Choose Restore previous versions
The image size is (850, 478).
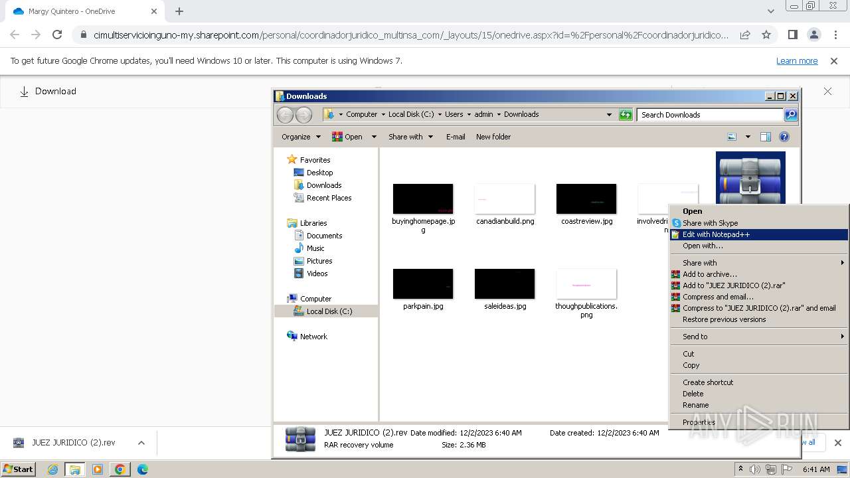[759, 319]
